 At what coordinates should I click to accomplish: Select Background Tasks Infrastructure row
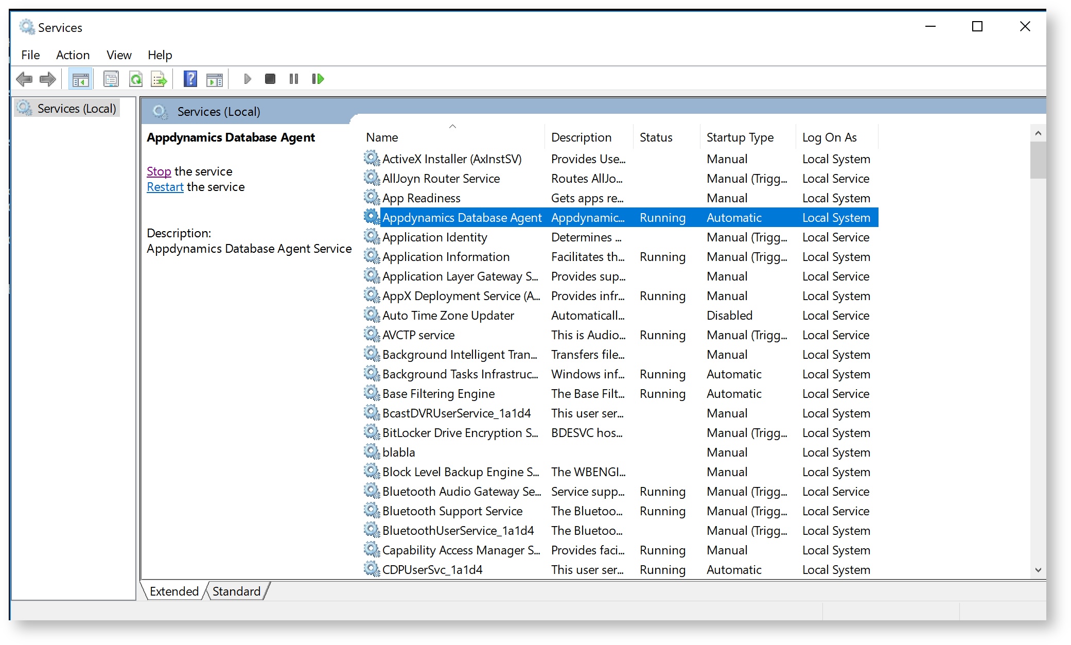coord(620,374)
